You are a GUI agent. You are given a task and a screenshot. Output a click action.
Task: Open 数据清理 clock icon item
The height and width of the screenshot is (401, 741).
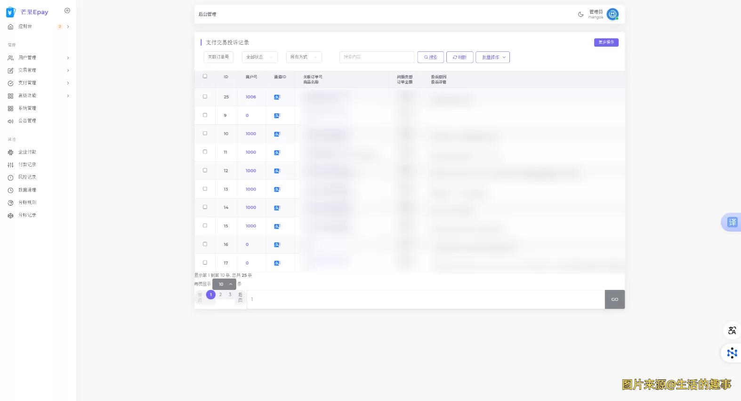pyautogui.click(x=10, y=190)
